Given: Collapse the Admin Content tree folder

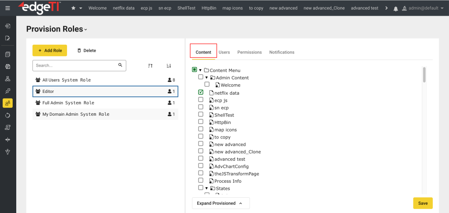Looking at the screenshot, I should 207,78.
